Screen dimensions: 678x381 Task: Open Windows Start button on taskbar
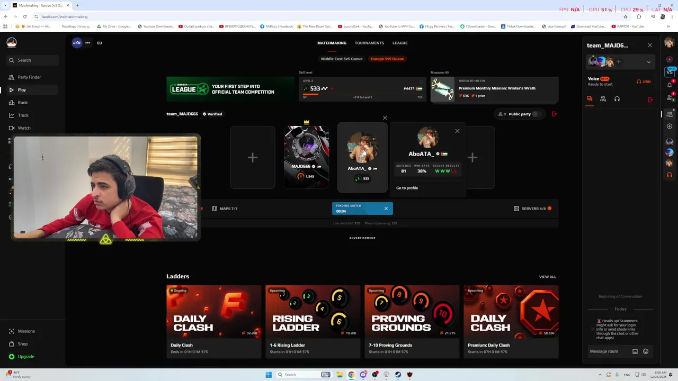point(269,375)
